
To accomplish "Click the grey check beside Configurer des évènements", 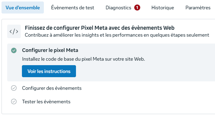I will (14, 88).
